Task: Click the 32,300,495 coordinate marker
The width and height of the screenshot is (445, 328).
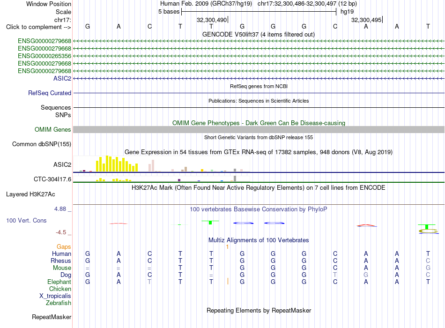Action: pos(366,20)
